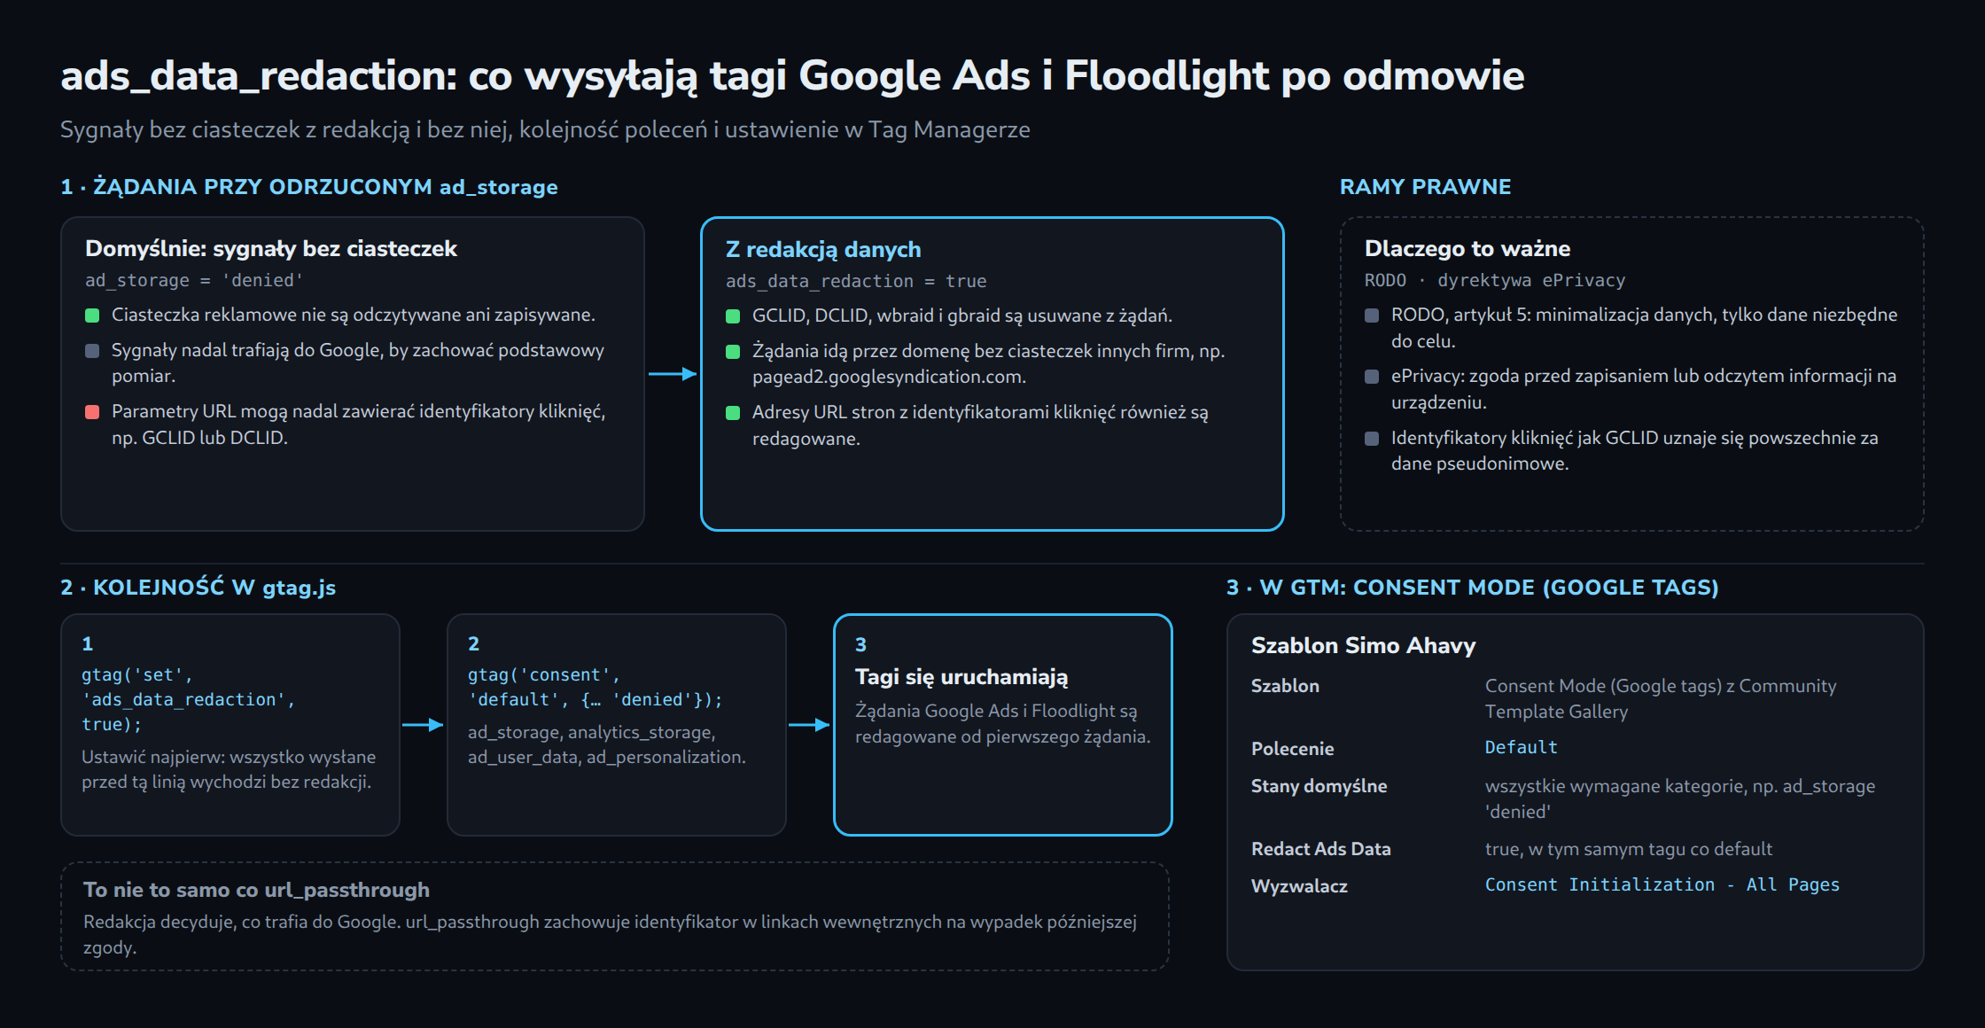Click the 'Default' command value
1985x1028 pixels.
(1521, 747)
